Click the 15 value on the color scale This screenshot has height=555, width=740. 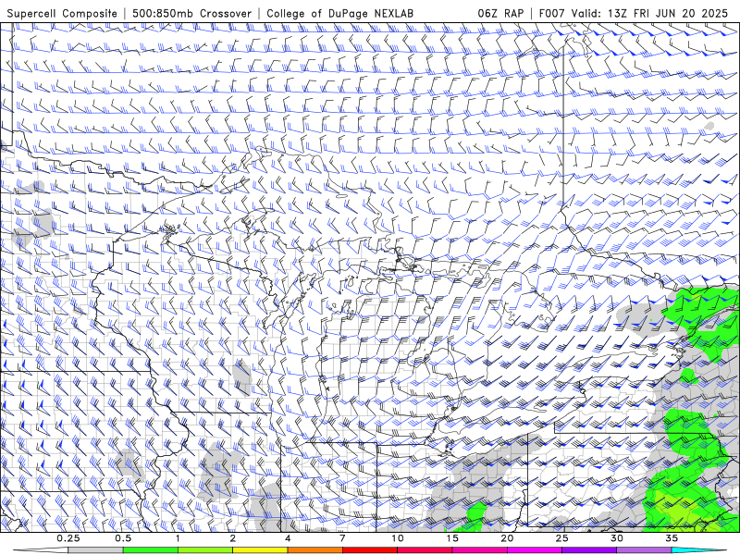coord(452,538)
